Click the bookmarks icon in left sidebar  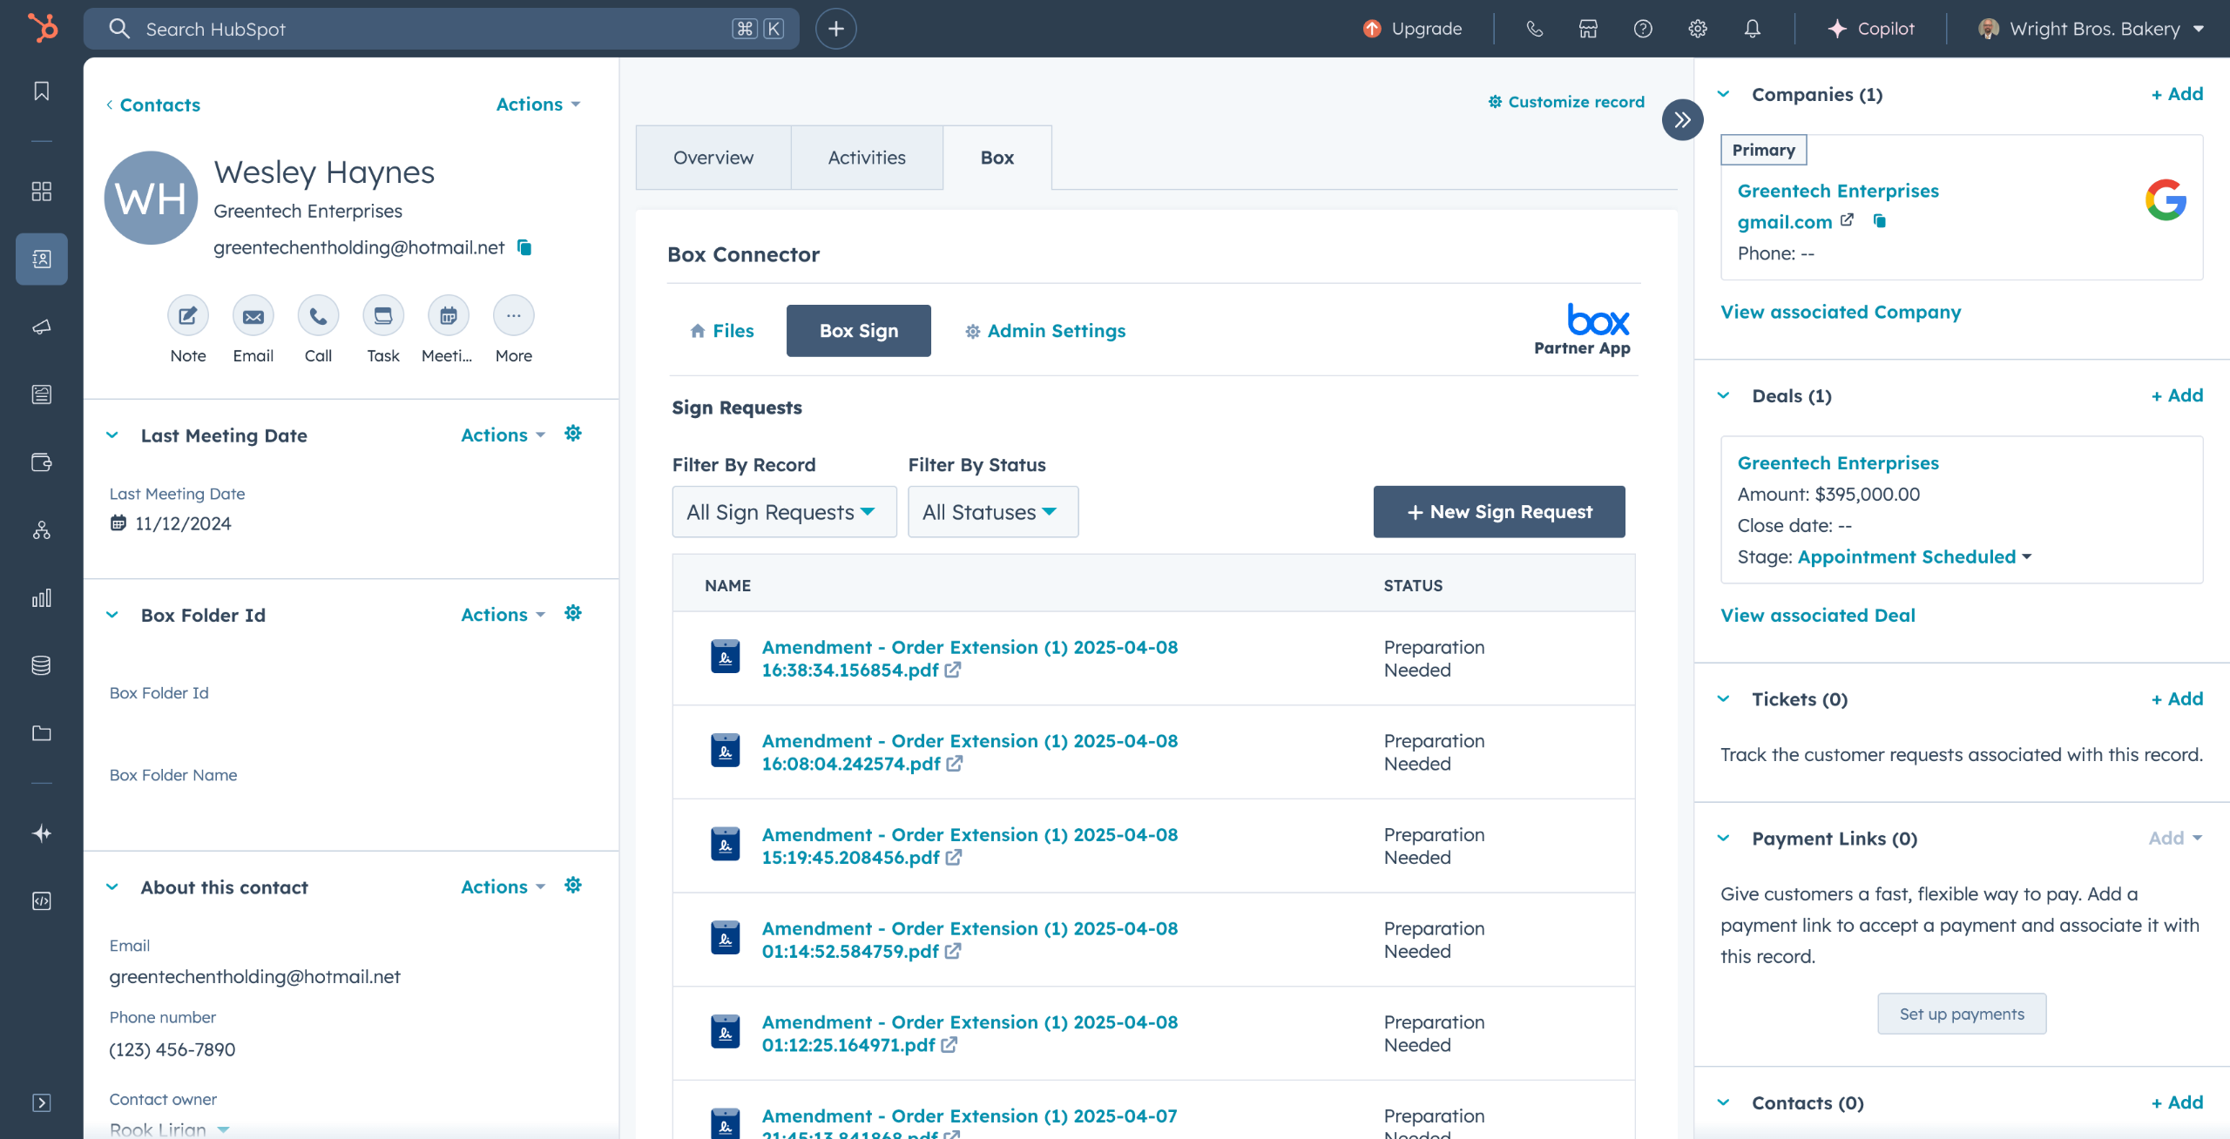(41, 91)
